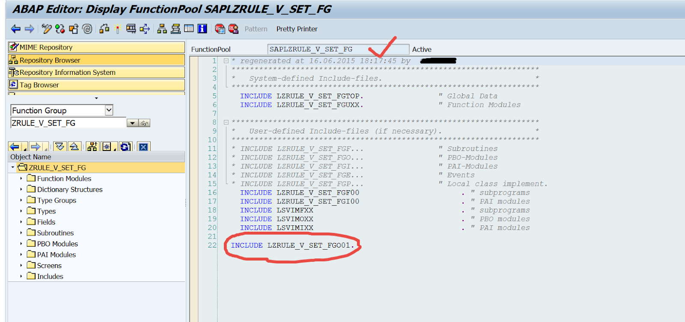Click the tree toolbar back arrow
The height and width of the screenshot is (322, 685).
[15, 147]
